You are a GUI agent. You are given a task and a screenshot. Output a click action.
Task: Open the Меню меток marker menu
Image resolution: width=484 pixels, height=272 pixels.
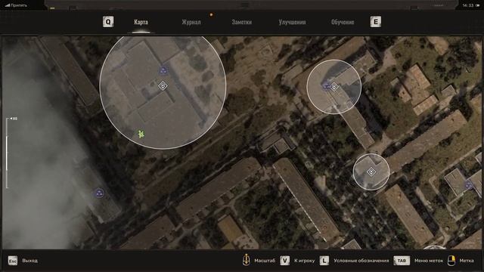click(x=429, y=261)
